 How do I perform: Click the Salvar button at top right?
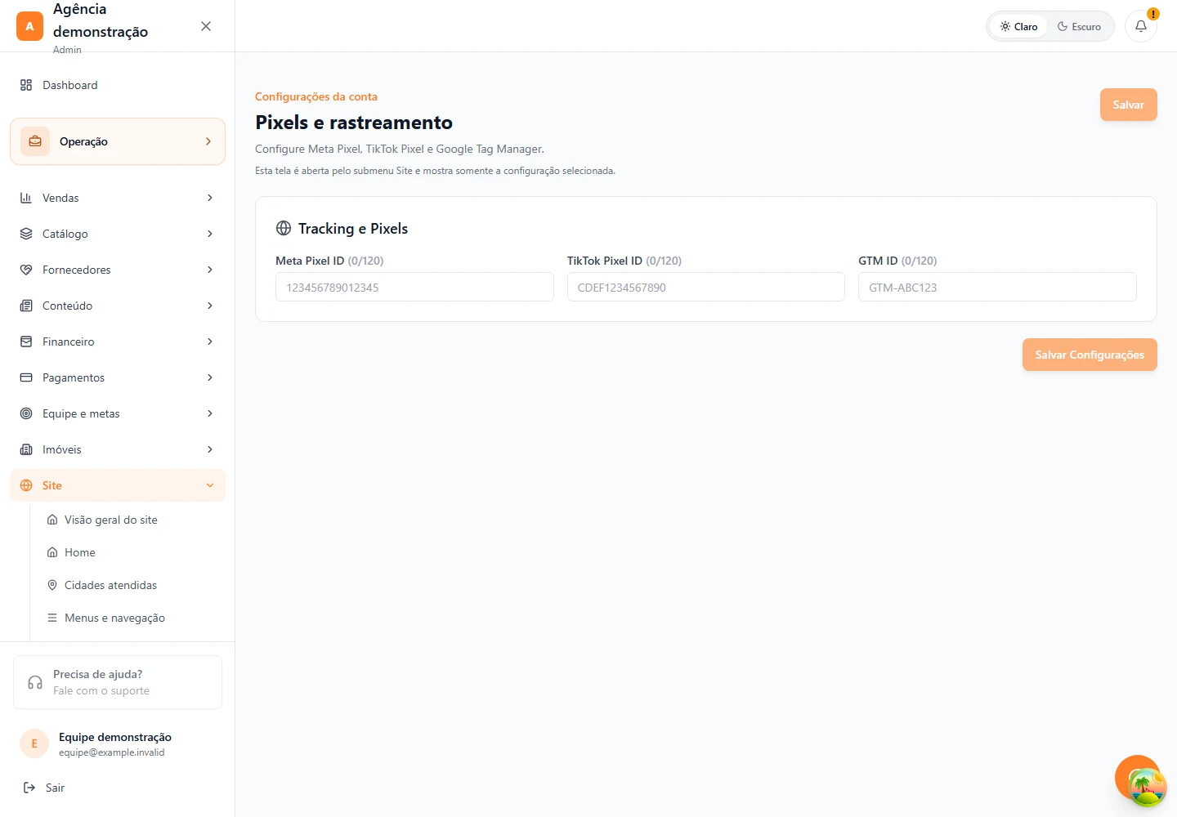1128,105
